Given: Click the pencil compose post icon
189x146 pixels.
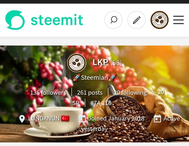Looking at the screenshot, I should [x=136, y=20].
